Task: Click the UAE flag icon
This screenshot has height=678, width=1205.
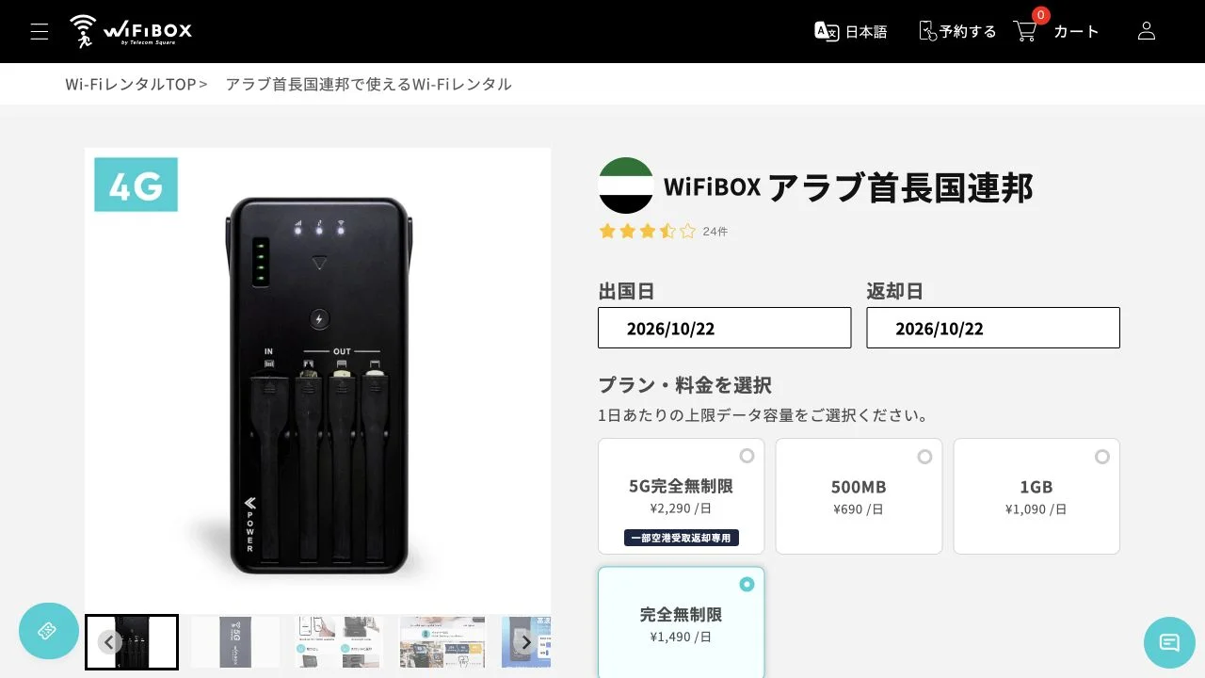Action: (x=626, y=186)
